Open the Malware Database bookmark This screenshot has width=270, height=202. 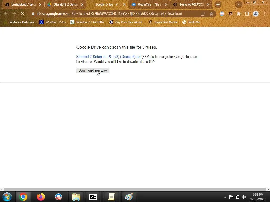[x=20, y=22]
